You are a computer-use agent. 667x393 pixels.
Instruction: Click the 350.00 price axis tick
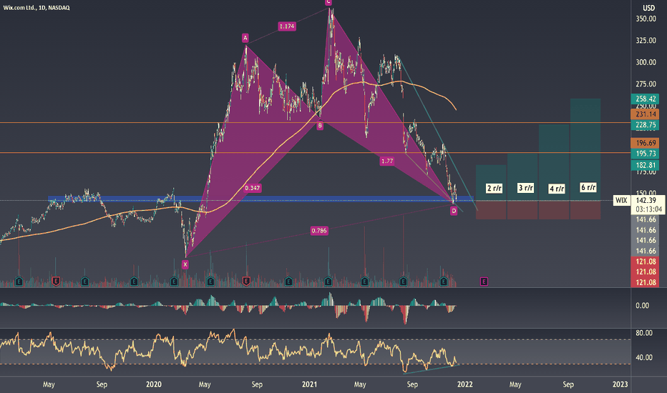point(646,19)
